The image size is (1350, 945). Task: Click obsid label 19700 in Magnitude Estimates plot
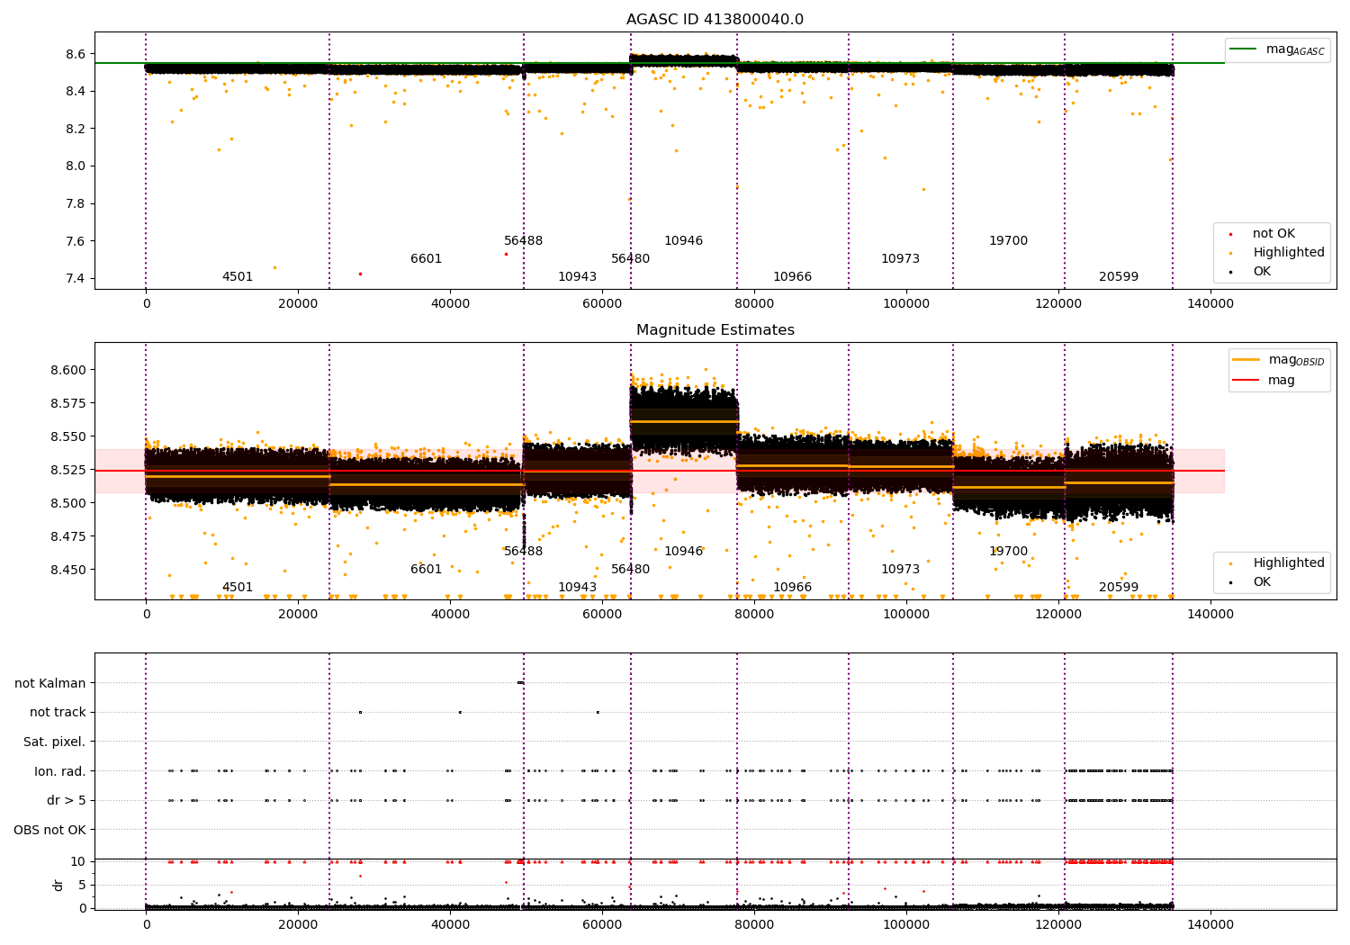(1009, 552)
